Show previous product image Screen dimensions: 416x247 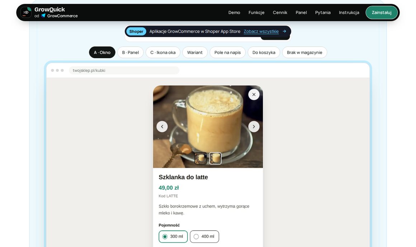[162, 127]
